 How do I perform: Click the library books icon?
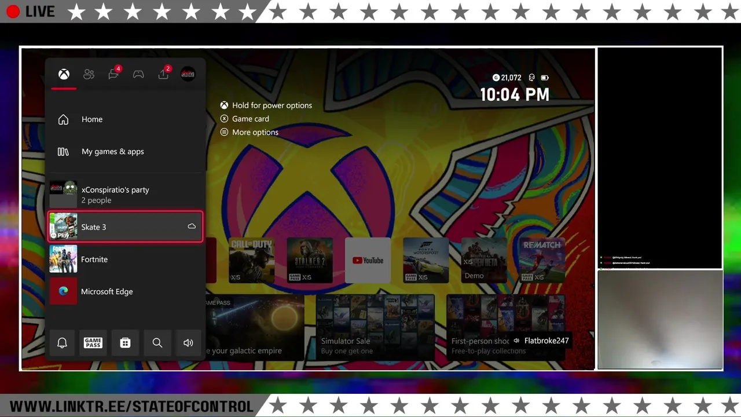(63, 152)
